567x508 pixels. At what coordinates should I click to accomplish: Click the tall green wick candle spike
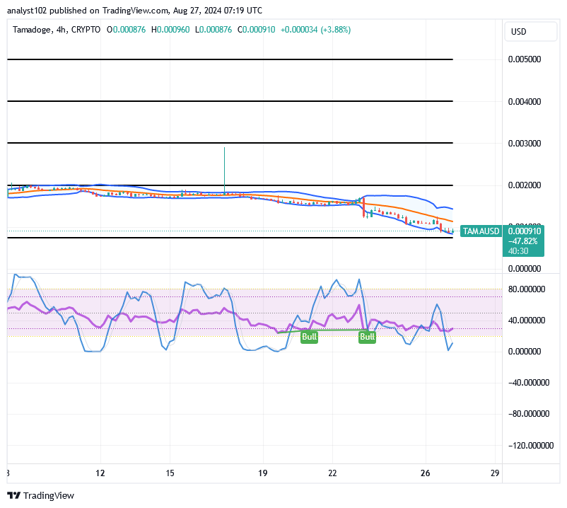click(x=224, y=170)
